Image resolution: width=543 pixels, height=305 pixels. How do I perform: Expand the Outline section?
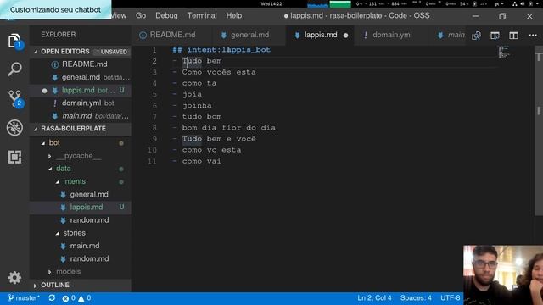point(35,286)
